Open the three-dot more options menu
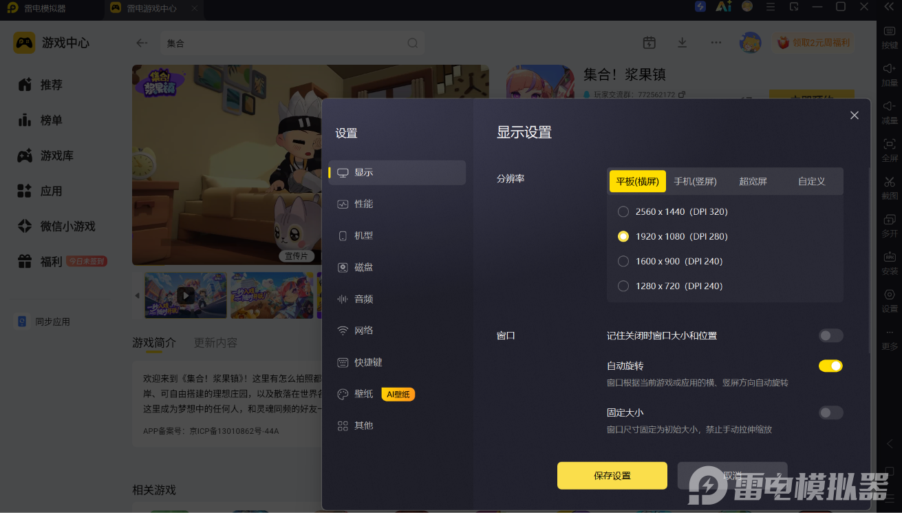 (x=716, y=43)
